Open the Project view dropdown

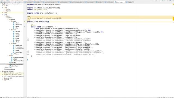[5, 2]
